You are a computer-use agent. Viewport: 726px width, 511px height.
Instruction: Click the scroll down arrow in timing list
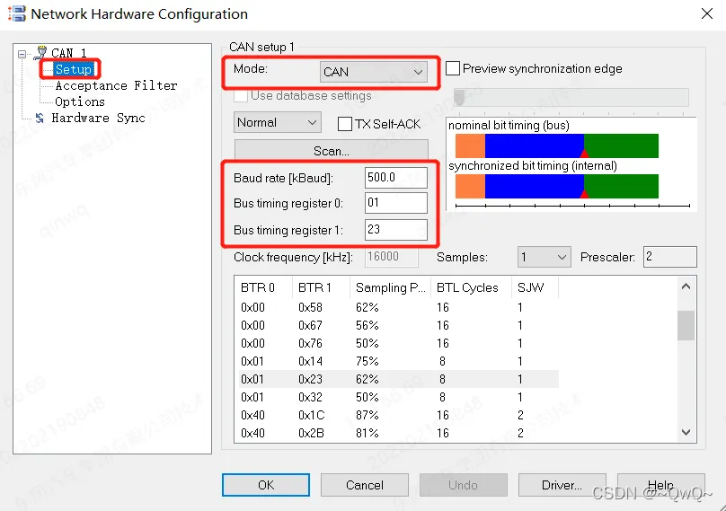686,432
